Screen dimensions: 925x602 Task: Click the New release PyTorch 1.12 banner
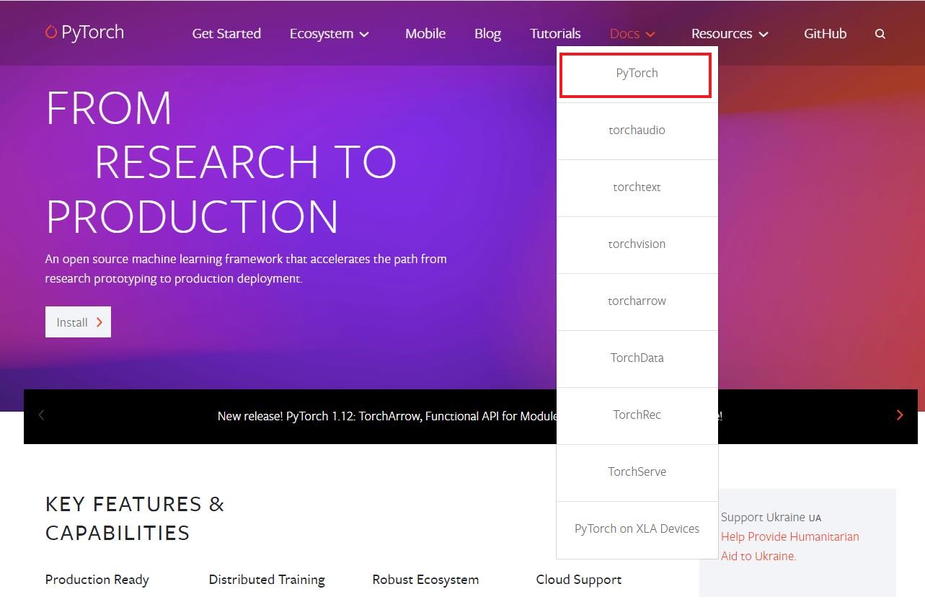469,416
